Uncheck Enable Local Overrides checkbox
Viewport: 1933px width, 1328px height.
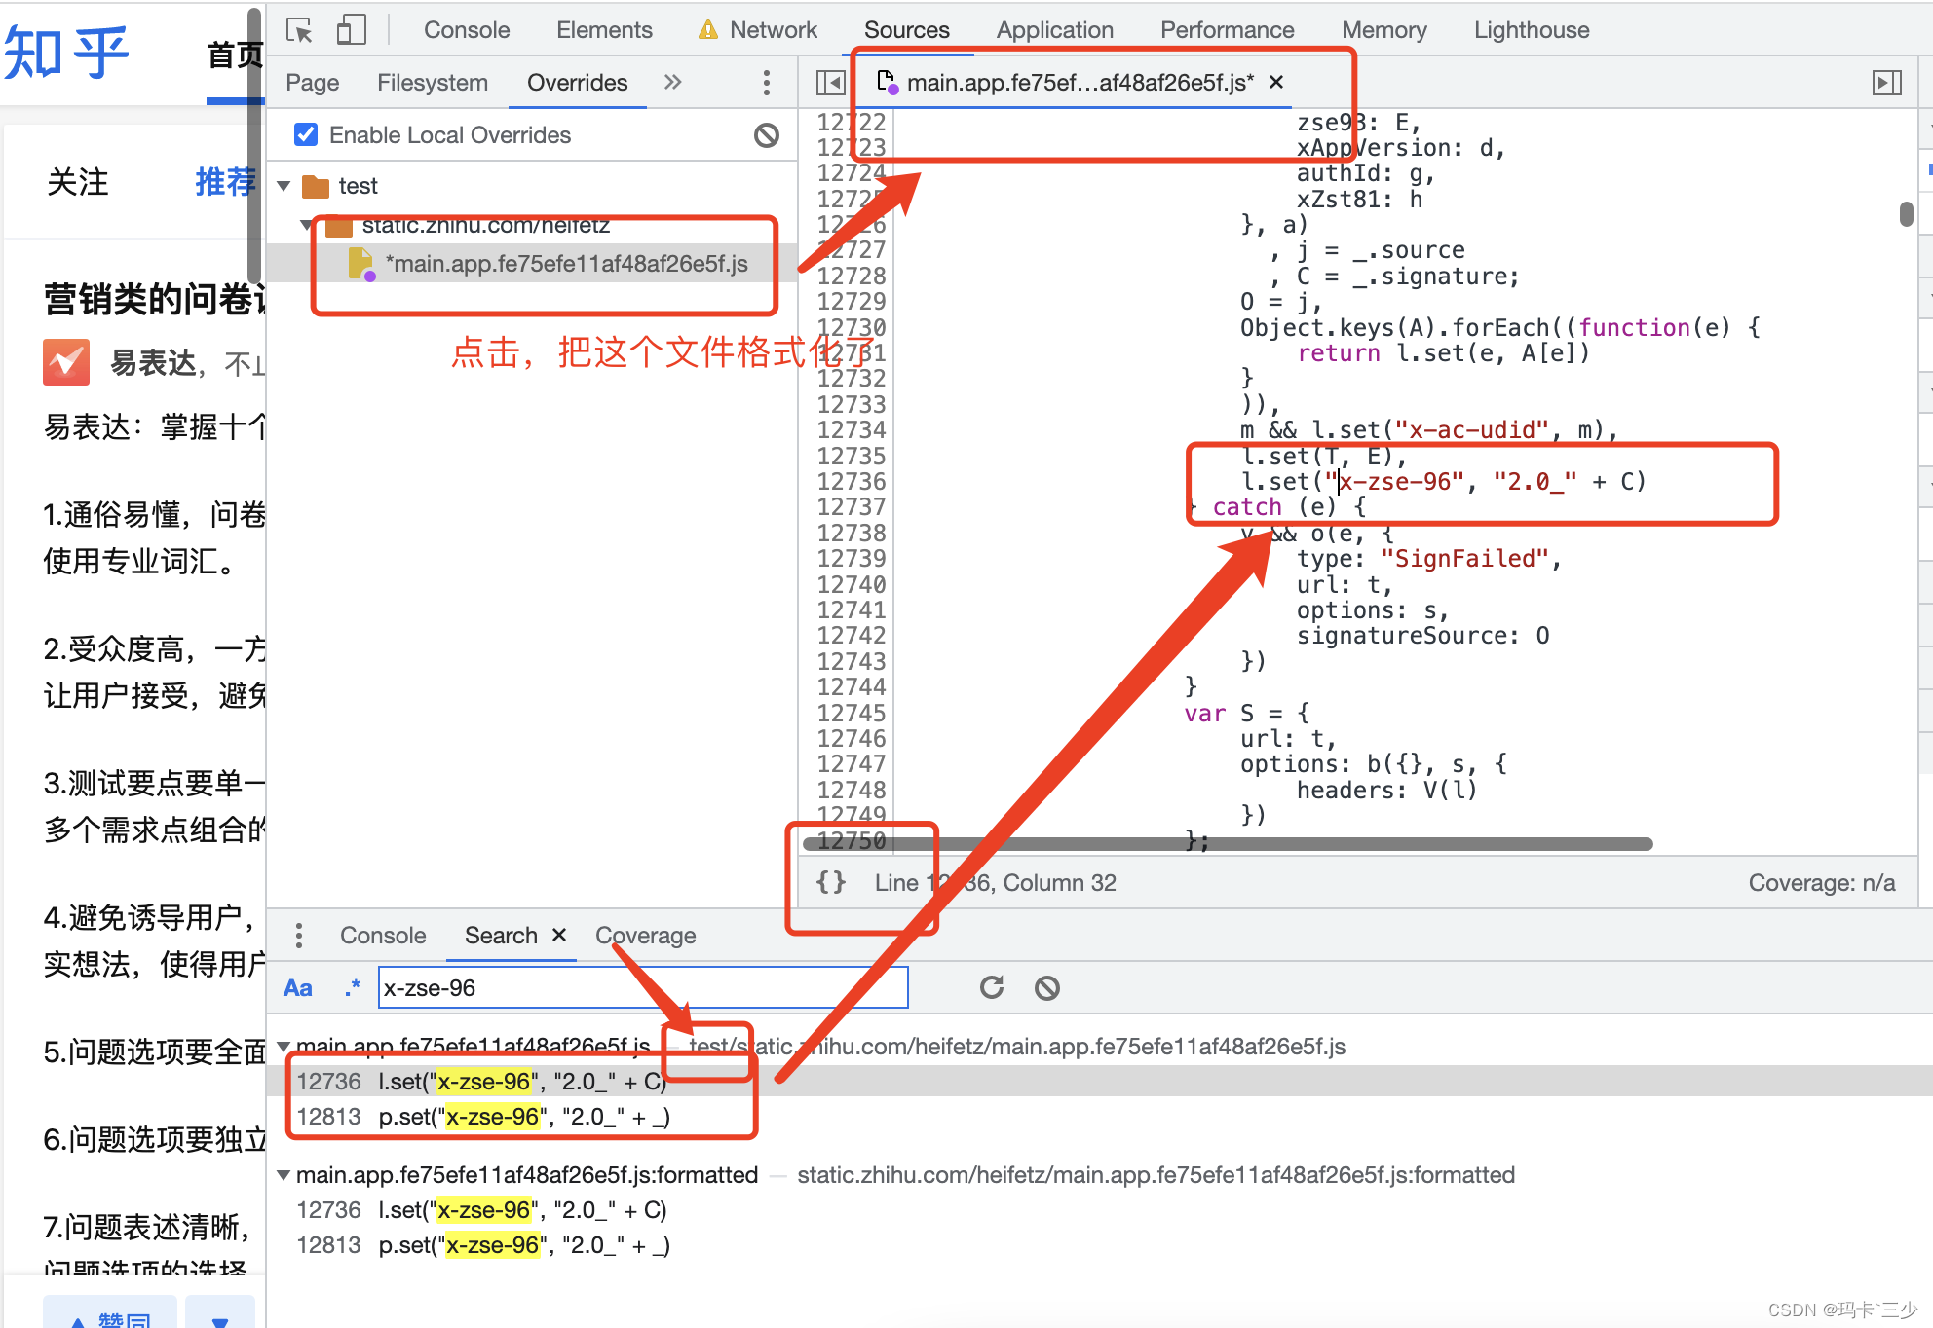pos(306,134)
